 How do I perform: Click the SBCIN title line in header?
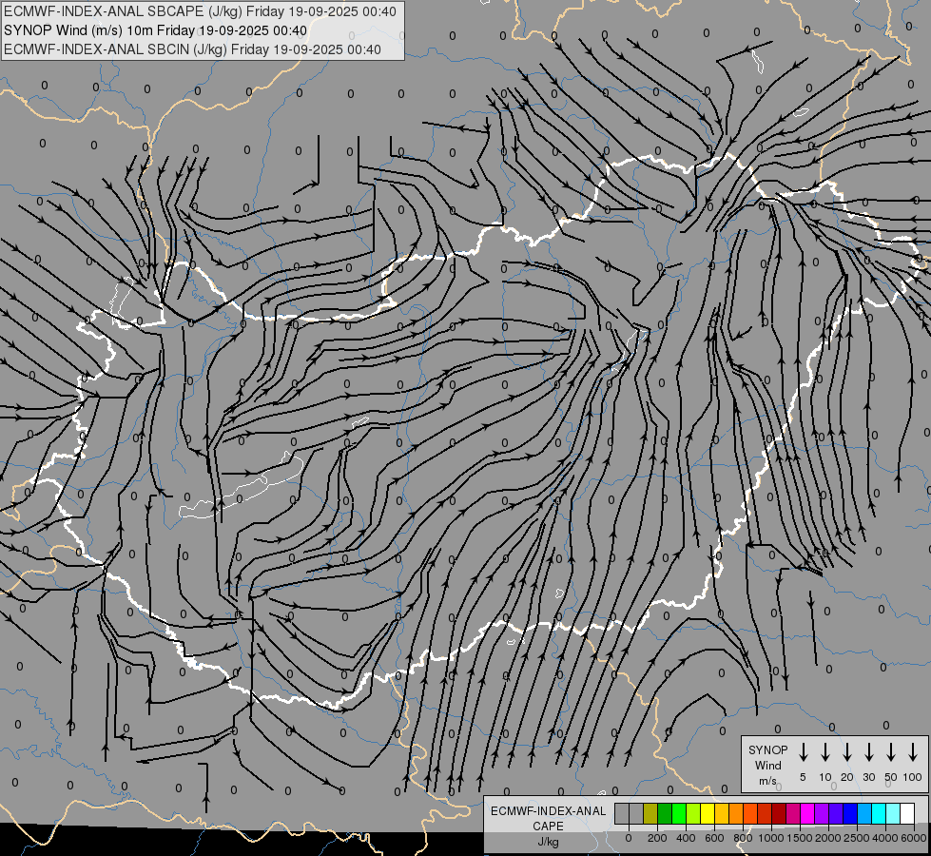pyautogui.click(x=192, y=49)
